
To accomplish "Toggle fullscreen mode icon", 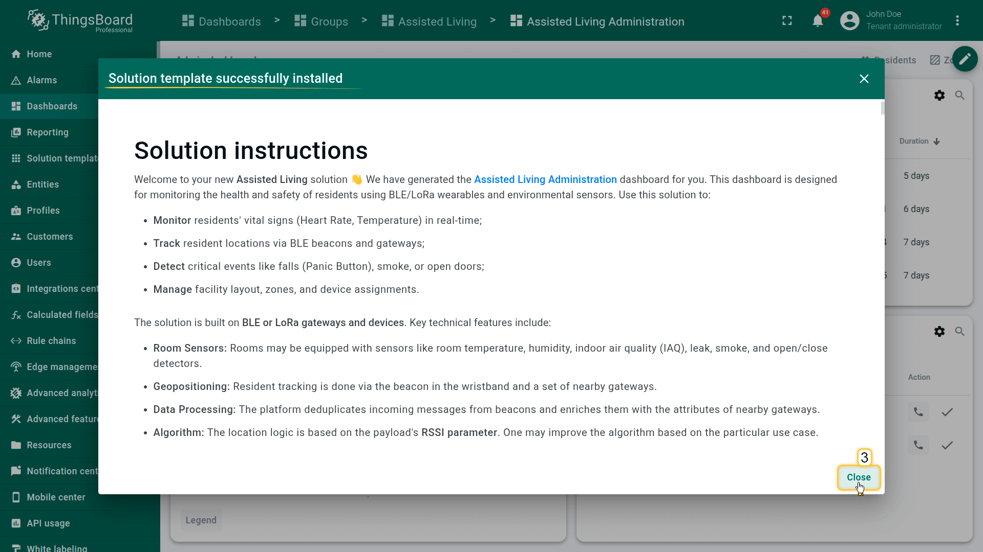I will click(787, 21).
